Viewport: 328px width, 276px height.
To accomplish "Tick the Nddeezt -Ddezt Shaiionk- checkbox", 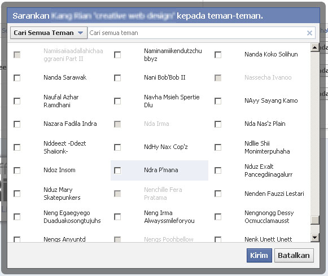I will [x=17, y=147].
